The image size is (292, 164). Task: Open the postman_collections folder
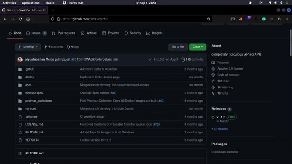(38, 101)
